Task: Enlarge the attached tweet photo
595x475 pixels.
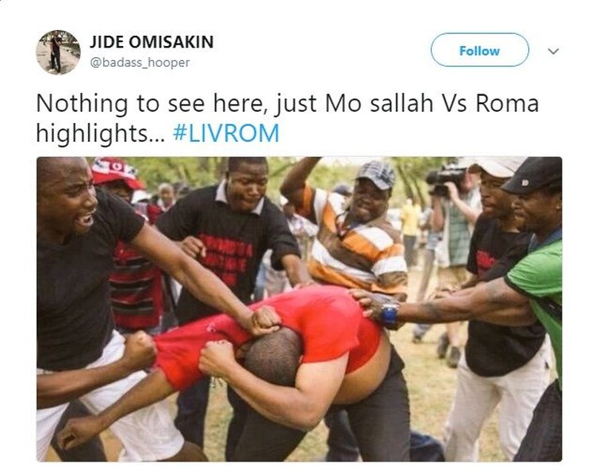Action: pyautogui.click(x=299, y=308)
